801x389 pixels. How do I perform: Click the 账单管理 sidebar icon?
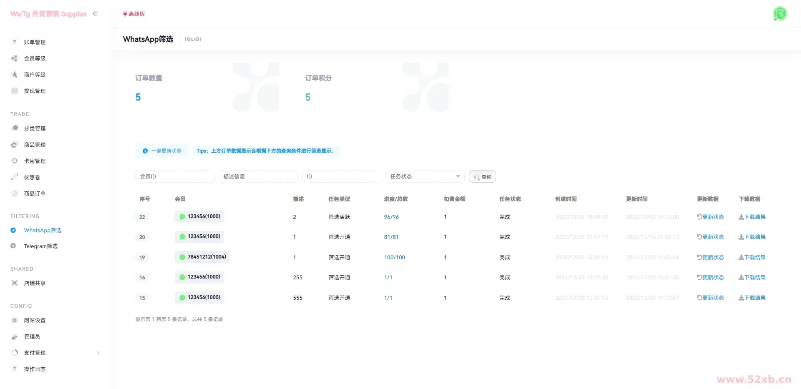tap(15, 42)
